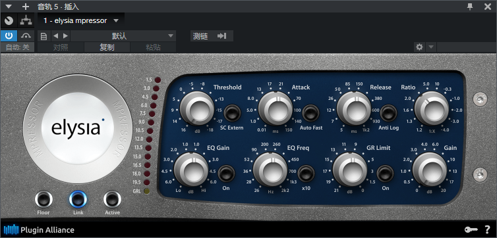Toggle the Link button off
497x238 pixels.
[78, 199]
